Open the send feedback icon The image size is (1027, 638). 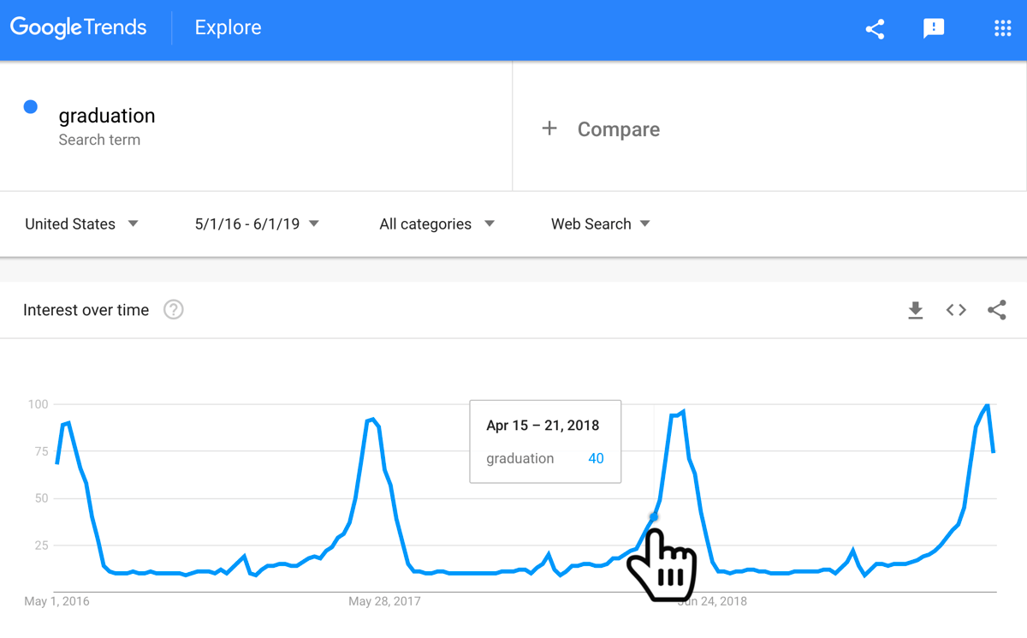point(934,29)
